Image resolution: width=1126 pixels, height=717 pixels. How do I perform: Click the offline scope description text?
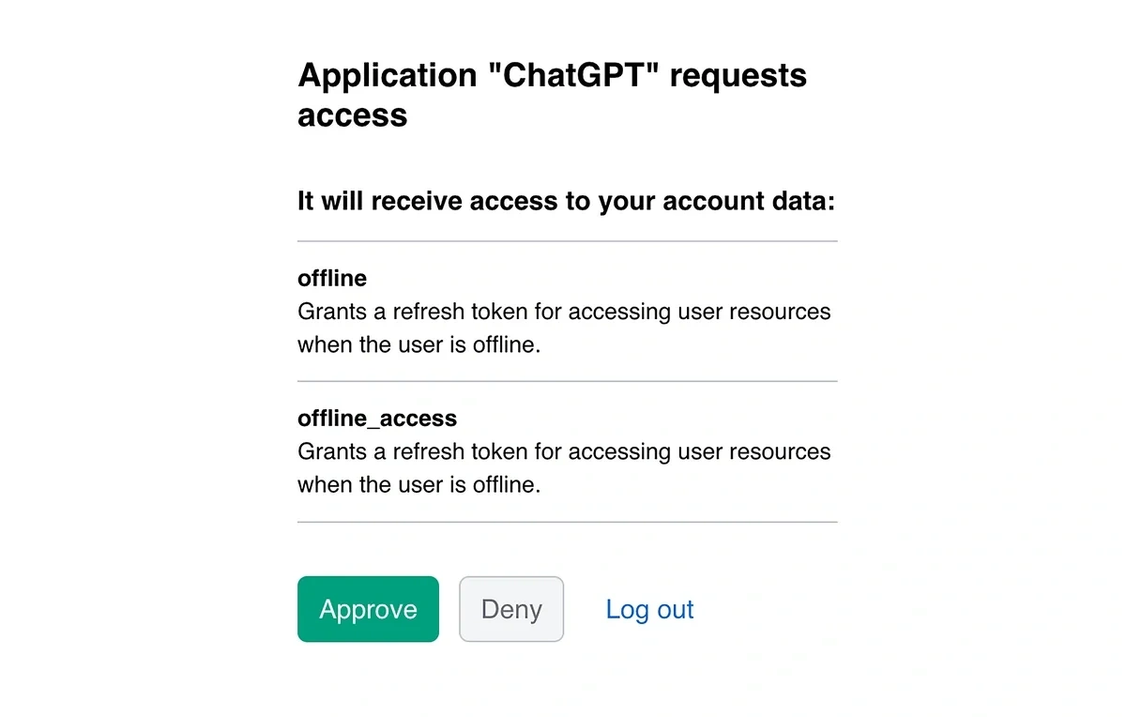point(563,328)
